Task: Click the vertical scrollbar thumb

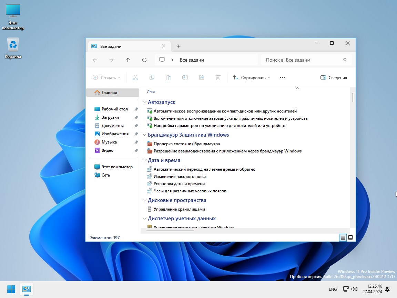Action: [353, 98]
